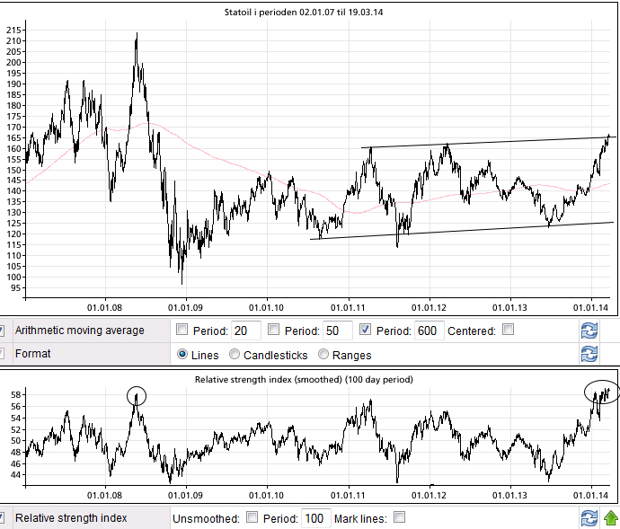Toggle the checkbox left of Arithmetic moving average
Screen dimensions: 620x529
coord(3,331)
